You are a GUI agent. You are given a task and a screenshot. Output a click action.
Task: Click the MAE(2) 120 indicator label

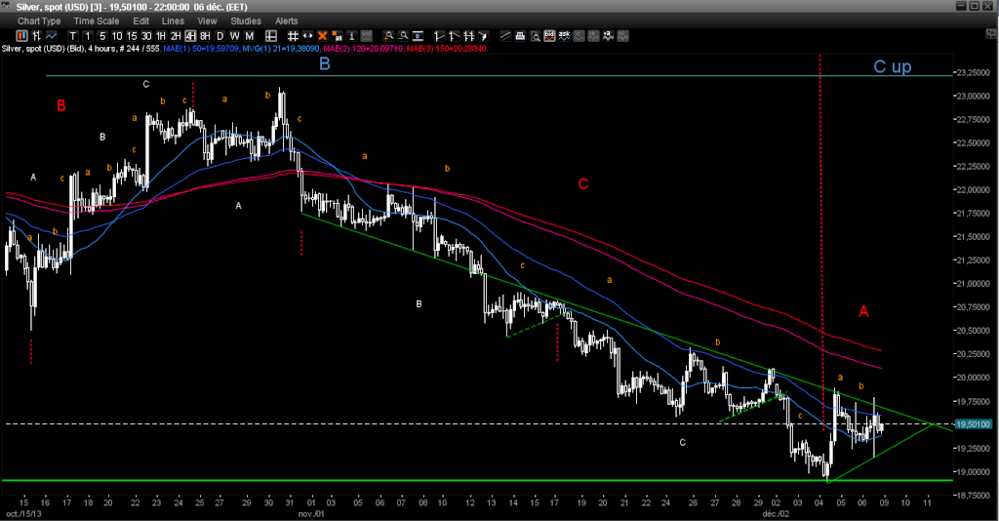(363, 49)
